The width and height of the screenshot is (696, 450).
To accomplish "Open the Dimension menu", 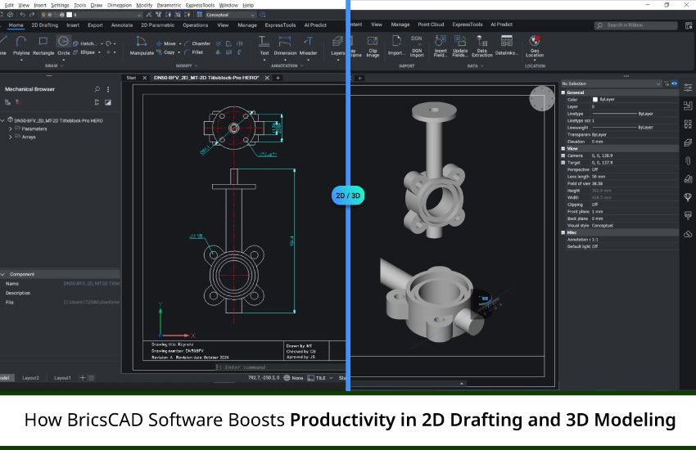I will [x=120, y=6].
